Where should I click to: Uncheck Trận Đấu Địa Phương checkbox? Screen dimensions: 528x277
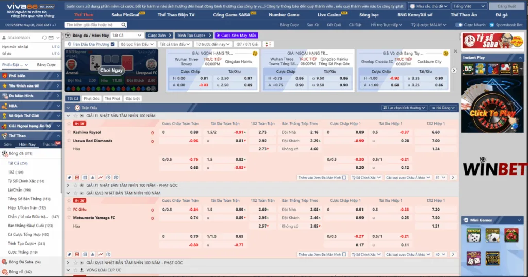113,44
